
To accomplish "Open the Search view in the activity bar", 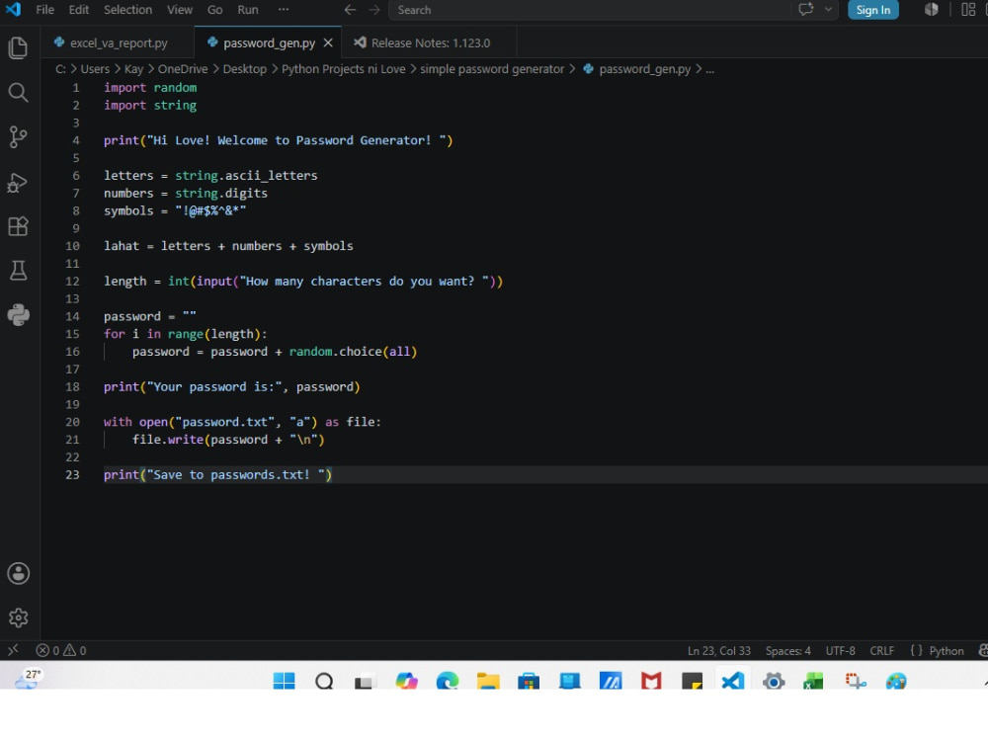I will click(18, 93).
